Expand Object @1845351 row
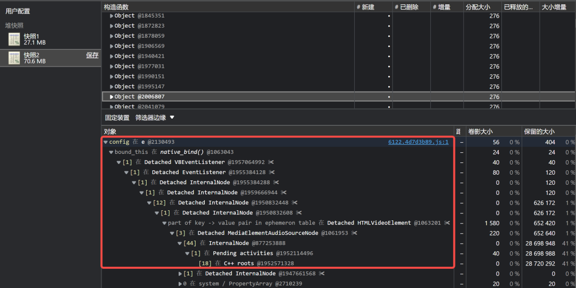The image size is (576, 288). tap(111, 16)
